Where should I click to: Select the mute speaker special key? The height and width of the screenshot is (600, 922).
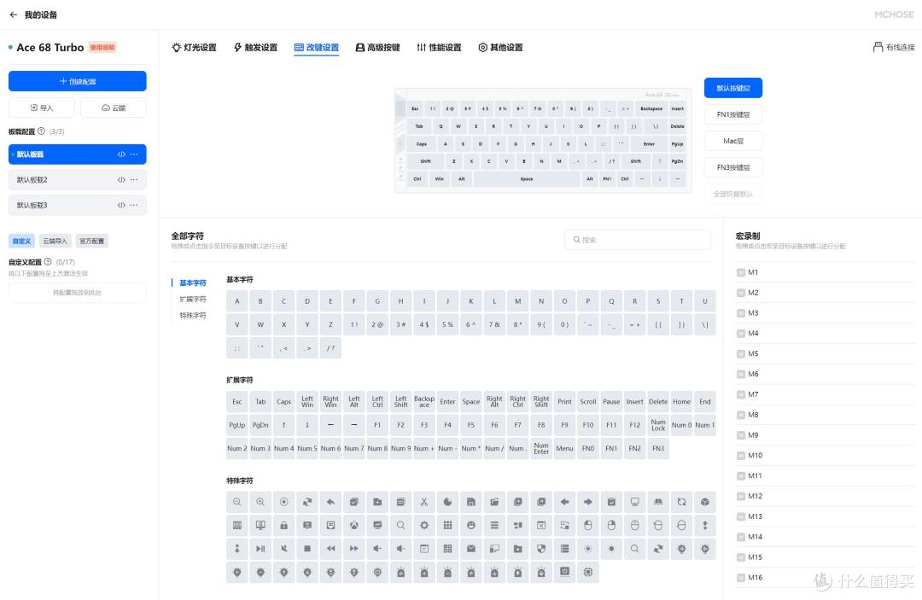[x=284, y=549]
